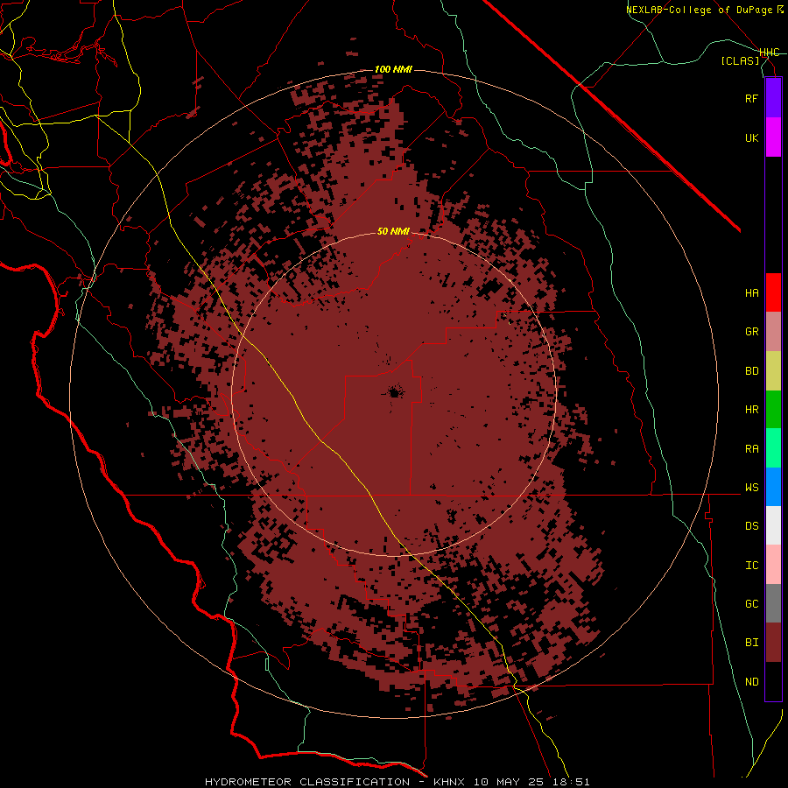788x788 pixels.
Task: Click the GR legend label
Action: coord(751,332)
